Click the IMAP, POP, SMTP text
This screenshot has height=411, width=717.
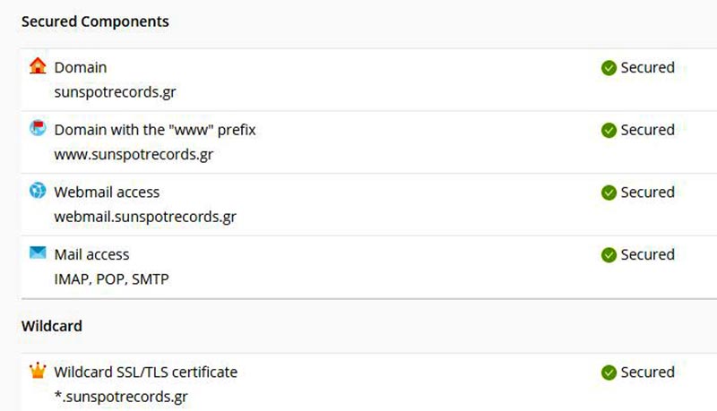coord(111,279)
